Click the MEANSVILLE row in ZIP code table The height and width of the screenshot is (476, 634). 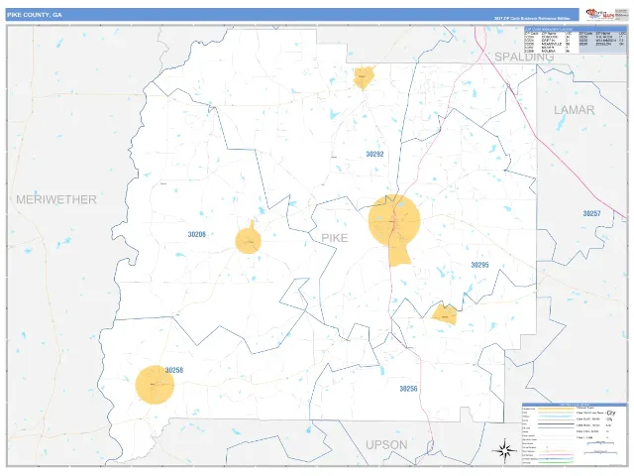[547, 44]
